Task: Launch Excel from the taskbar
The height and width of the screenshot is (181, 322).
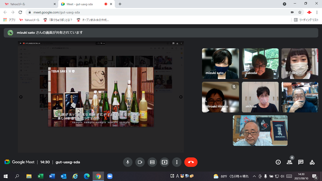Action: point(40,176)
